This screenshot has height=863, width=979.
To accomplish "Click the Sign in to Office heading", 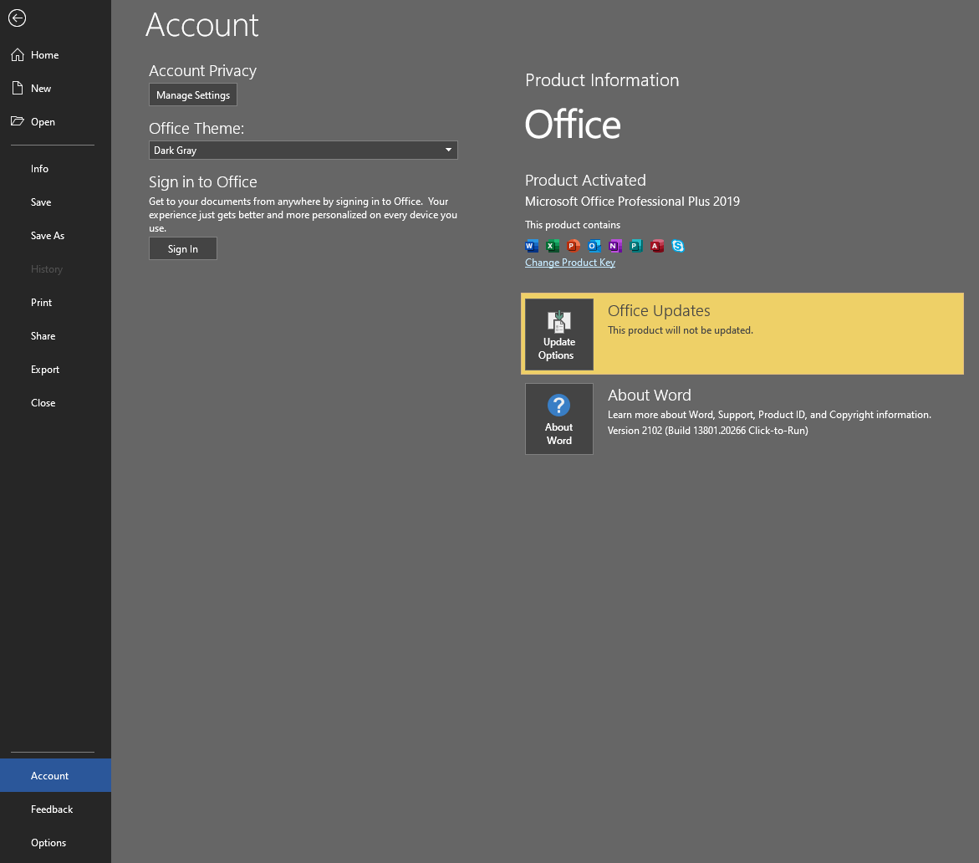I will click(203, 181).
